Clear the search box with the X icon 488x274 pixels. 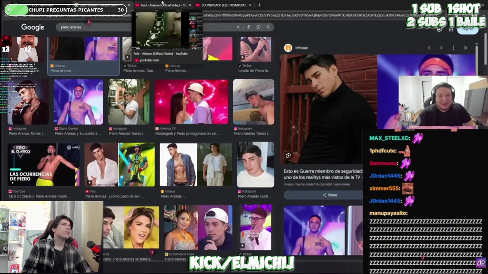(x=238, y=27)
